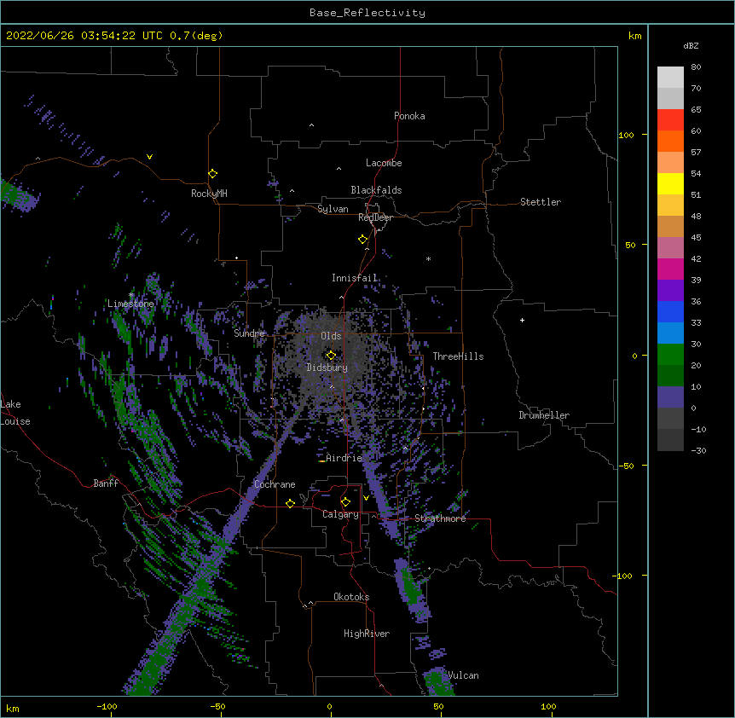
Task: Select the RockyMH label
Action: (209, 193)
